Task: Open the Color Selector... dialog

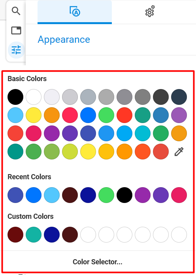Action: click(98, 262)
